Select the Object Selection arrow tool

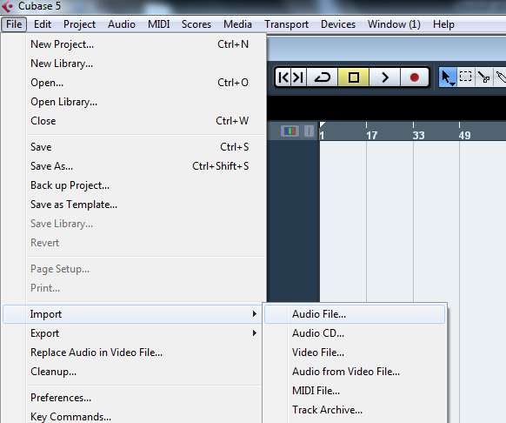pos(447,77)
